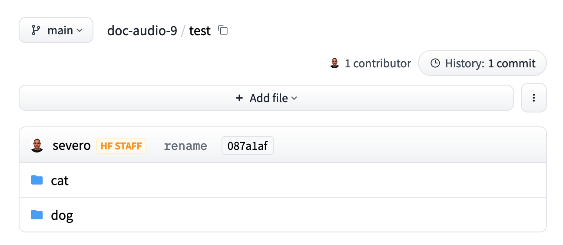
Task: Copy the repository path with the copy icon
Action: (223, 30)
